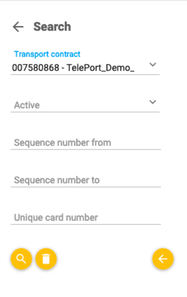Focus the Unique card number field

(x=86, y=218)
